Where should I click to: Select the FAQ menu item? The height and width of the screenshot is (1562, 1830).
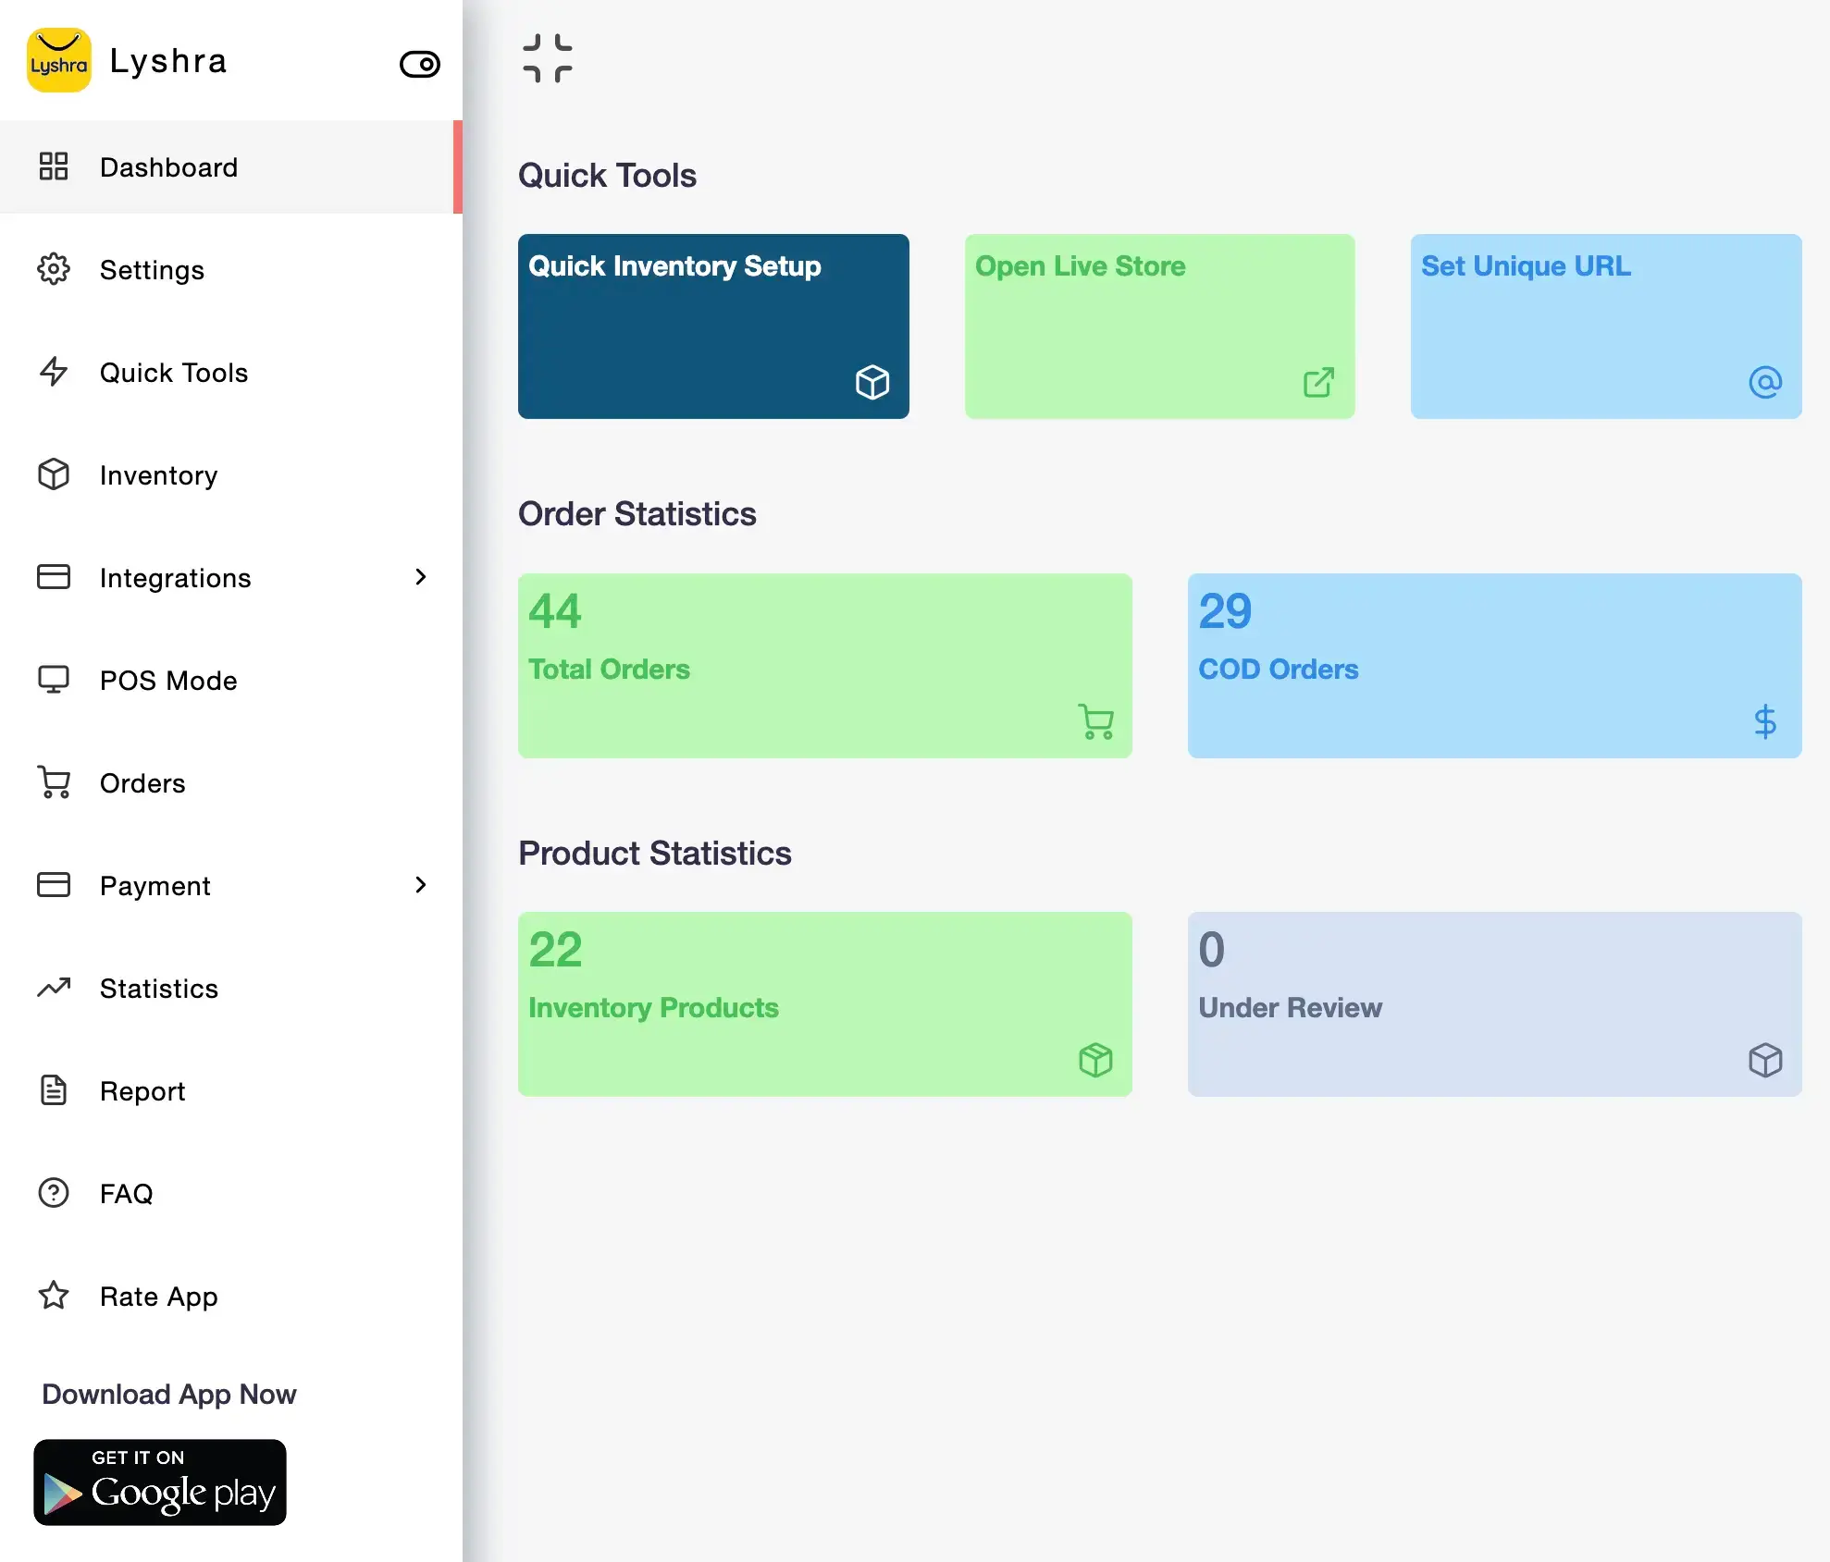click(x=124, y=1192)
